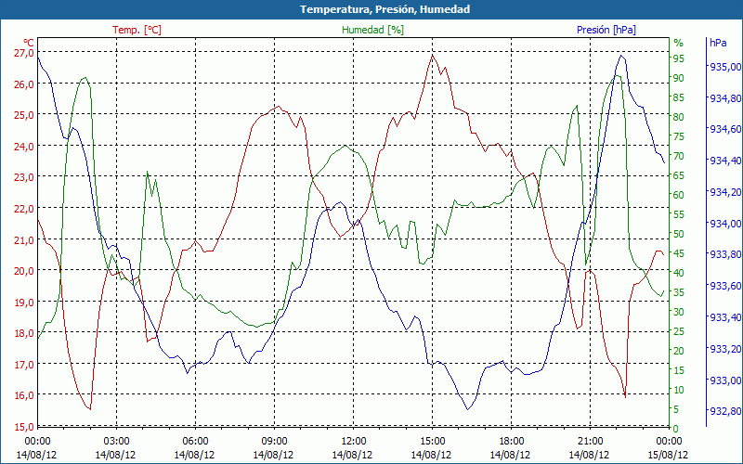The width and height of the screenshot is (743, 464).
Task: Click the chart title 'Temperatura, Presión, Humedad'
Action: click(385, 9)
